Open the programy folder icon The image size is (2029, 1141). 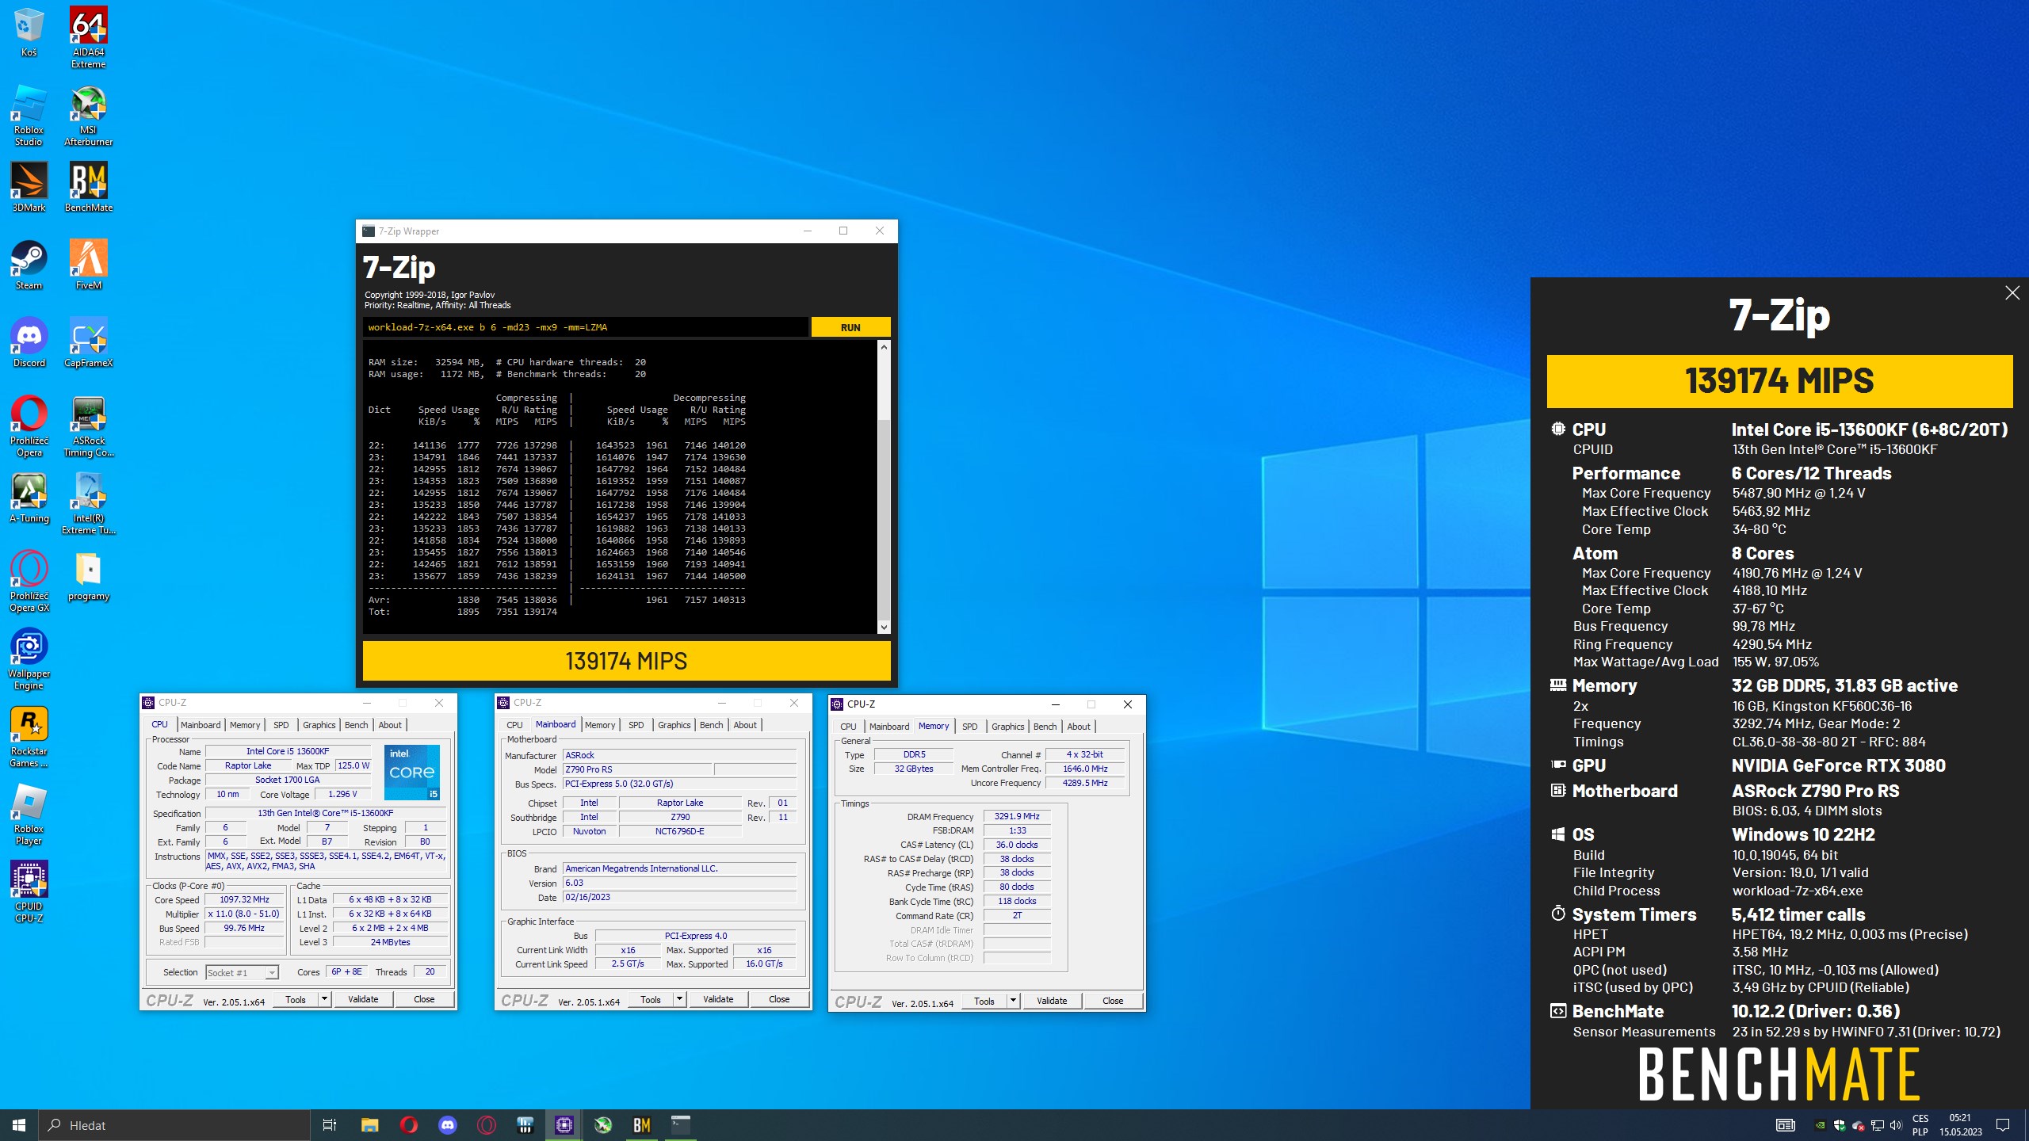(x=88, y=575)
